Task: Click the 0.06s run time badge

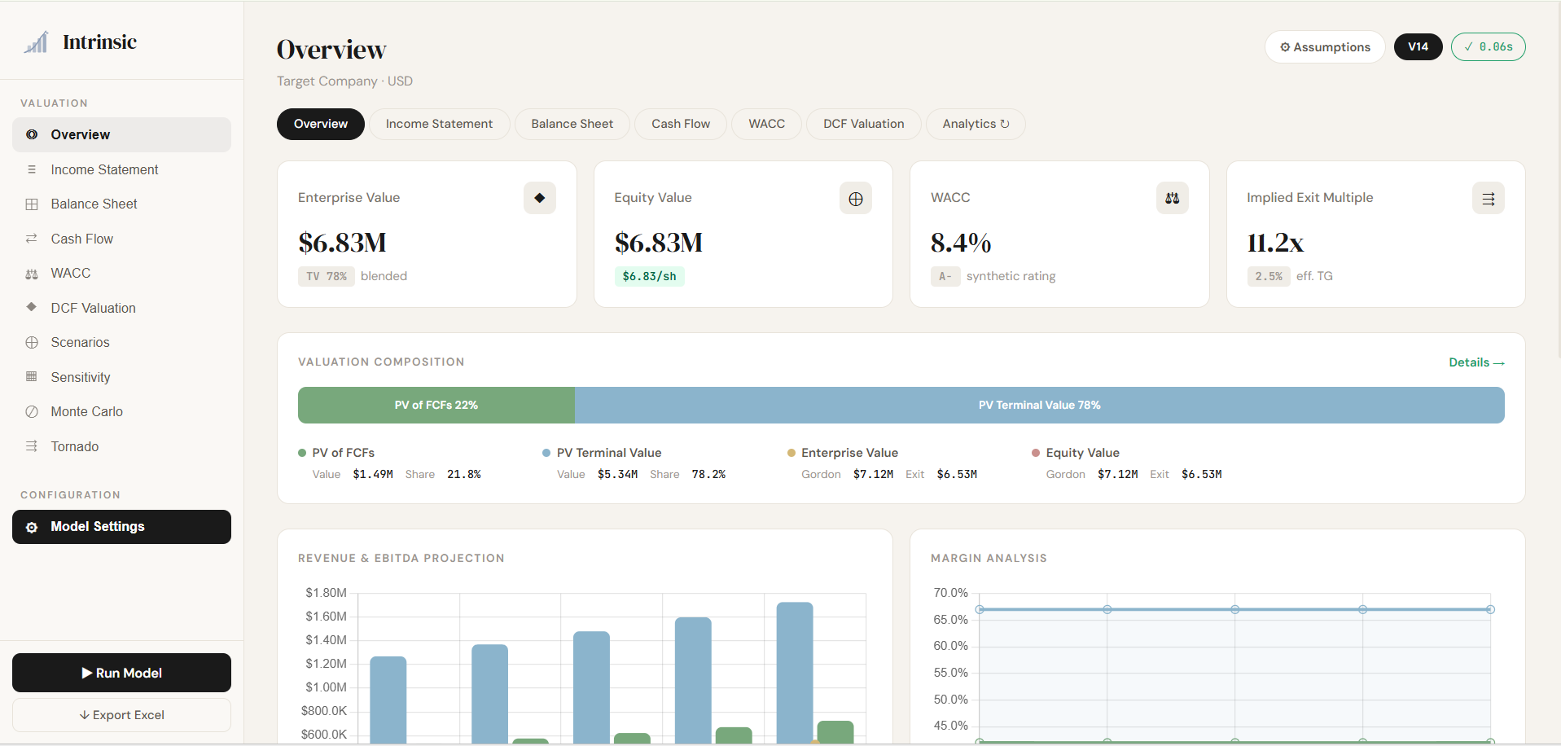Action: pos(1489,47)
